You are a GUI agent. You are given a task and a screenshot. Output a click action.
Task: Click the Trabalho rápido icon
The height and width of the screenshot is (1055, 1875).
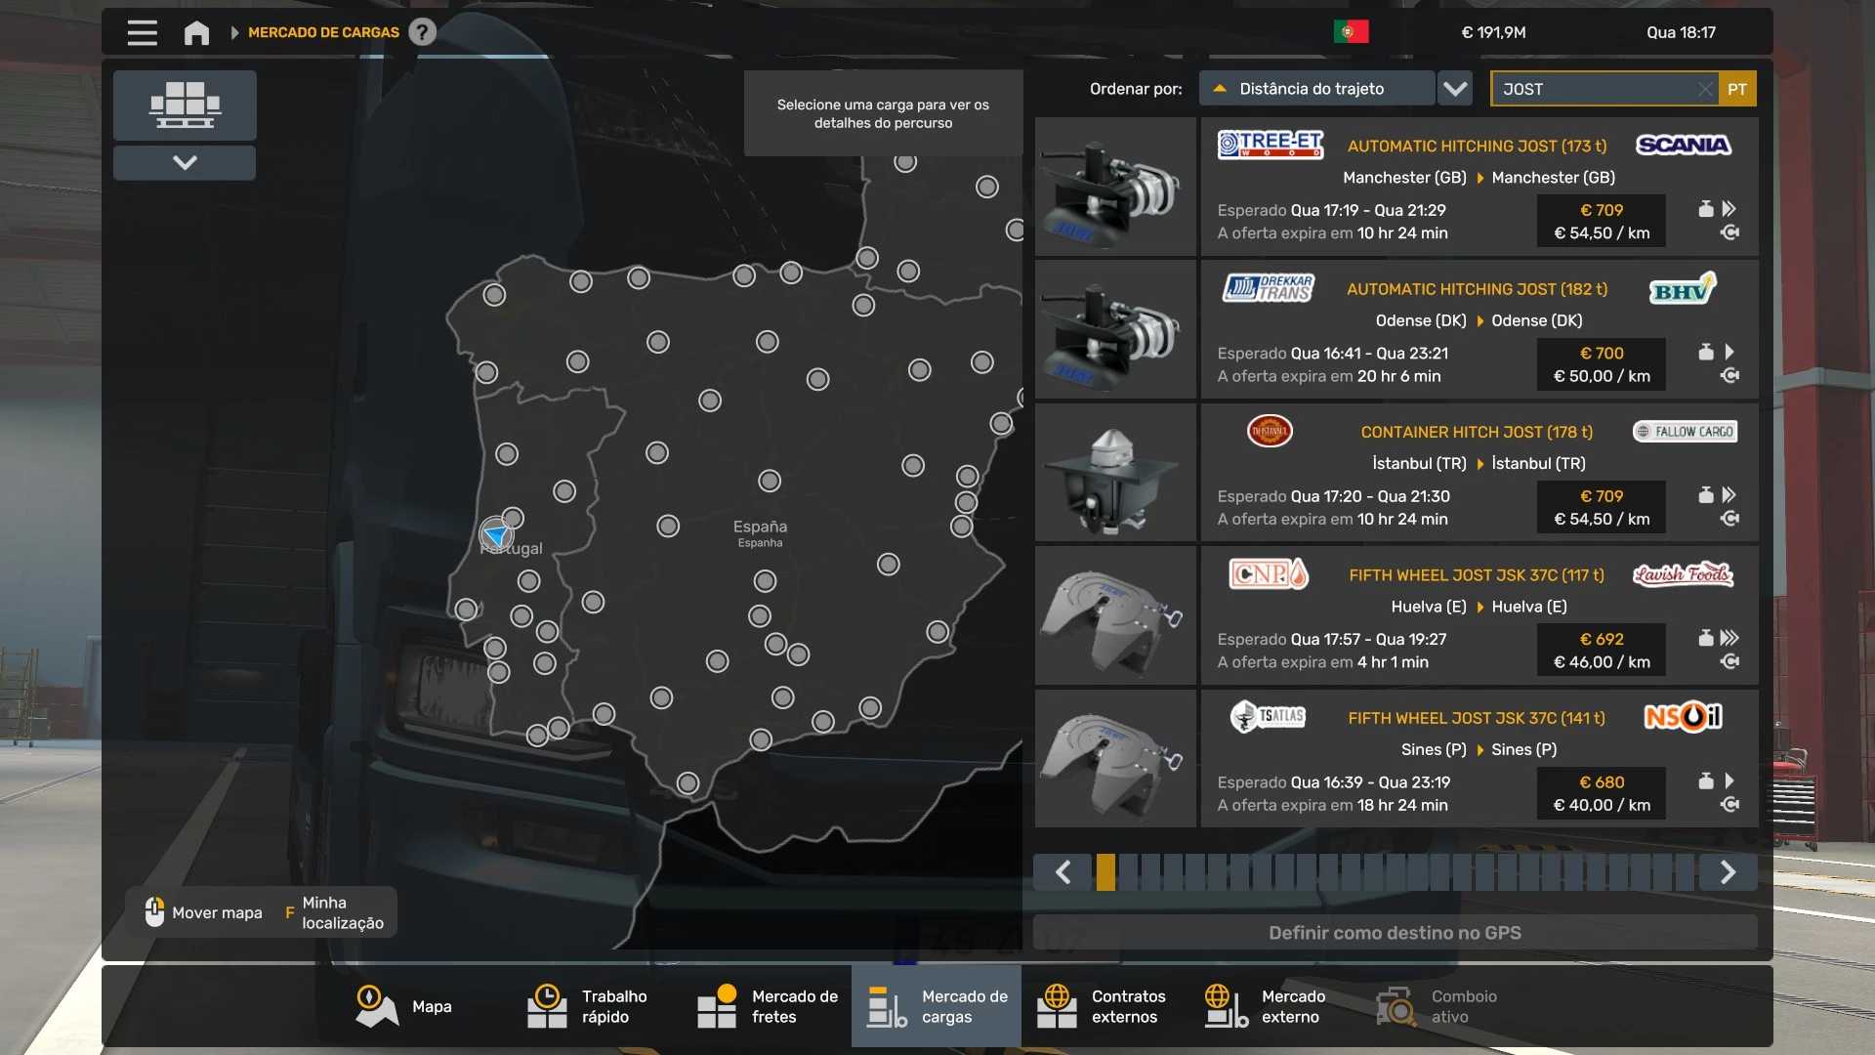click(547, 1006)
